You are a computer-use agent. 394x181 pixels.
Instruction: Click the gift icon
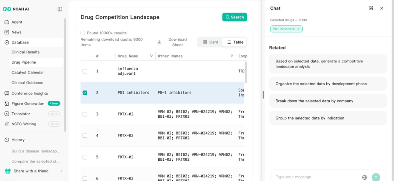click(8, 171)
